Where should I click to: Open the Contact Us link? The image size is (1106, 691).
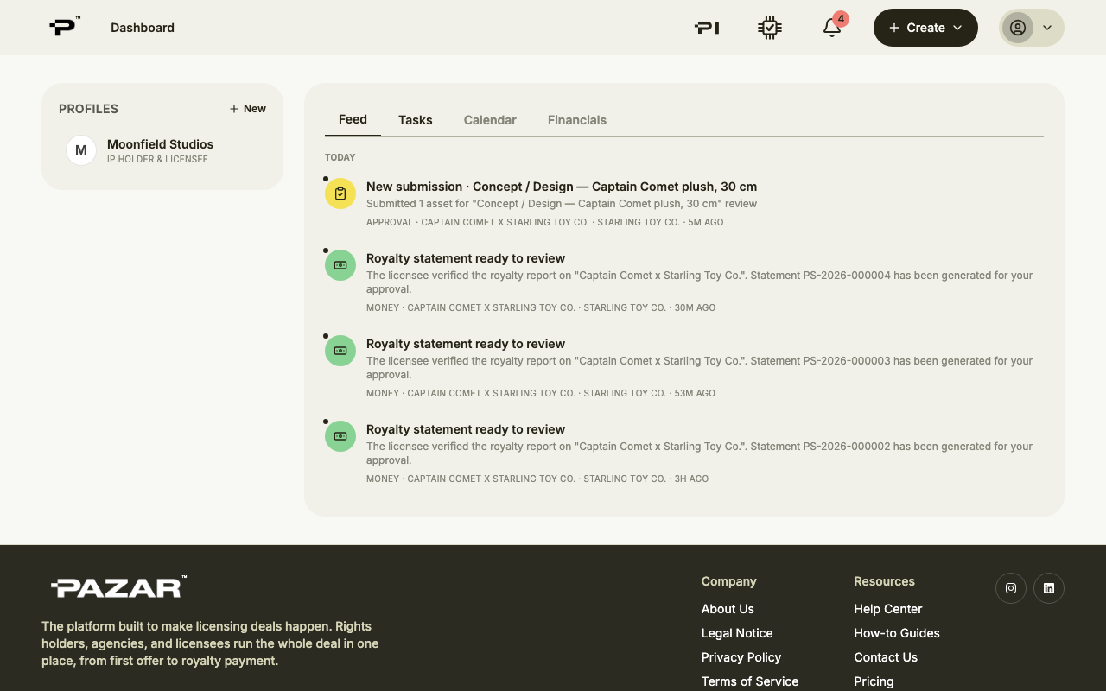[x=886, y=657]
